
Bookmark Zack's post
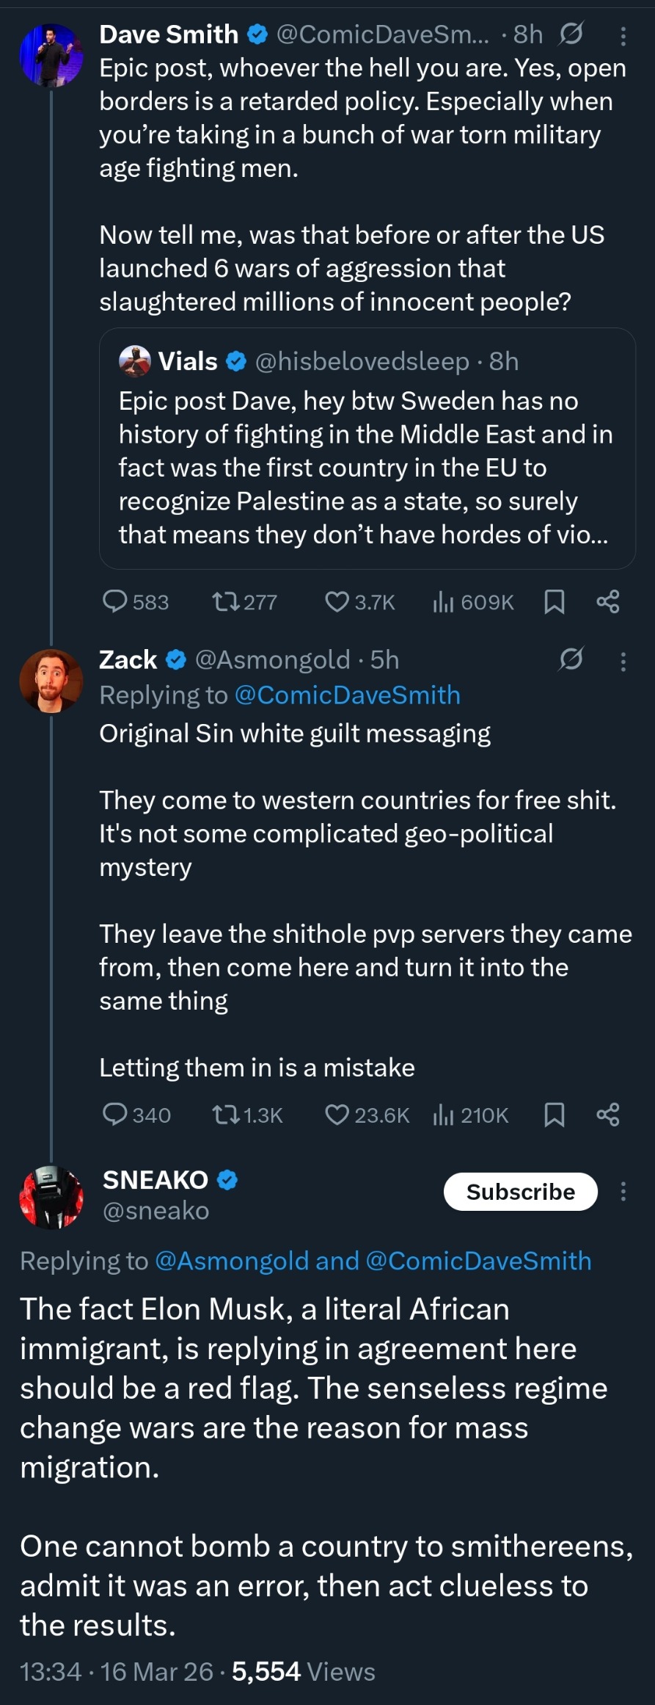[555, 1115]
